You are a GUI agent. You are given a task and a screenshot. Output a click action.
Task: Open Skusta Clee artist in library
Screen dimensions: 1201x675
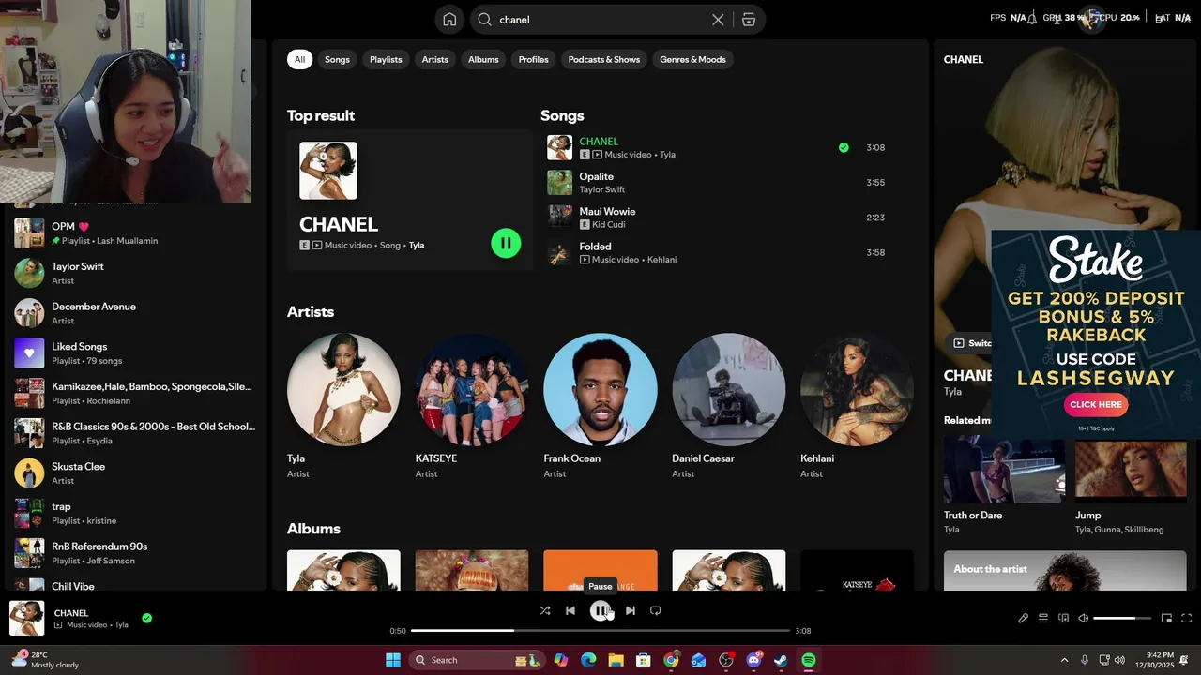[135, 473]
